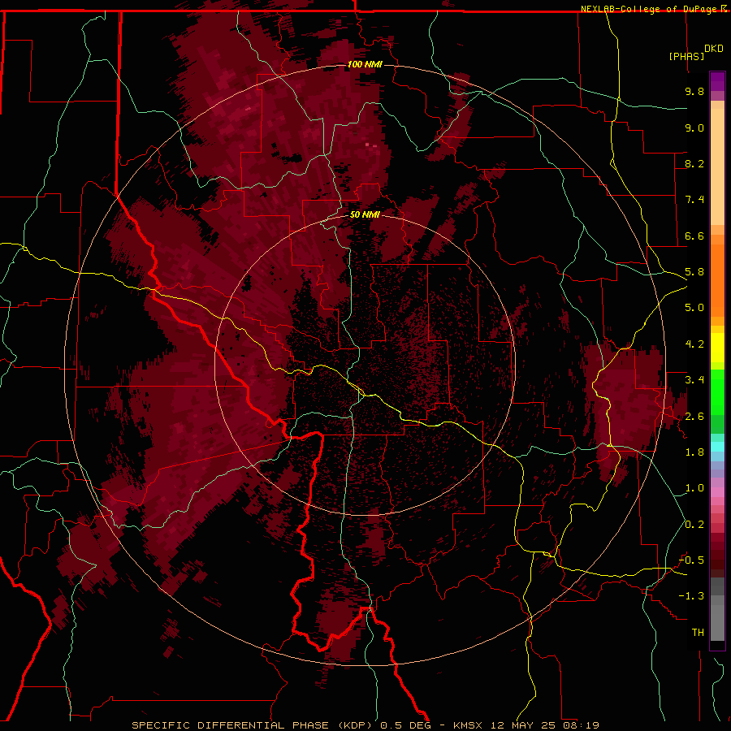Click the 12 MAY 25 date in the caption

[524, 725]
